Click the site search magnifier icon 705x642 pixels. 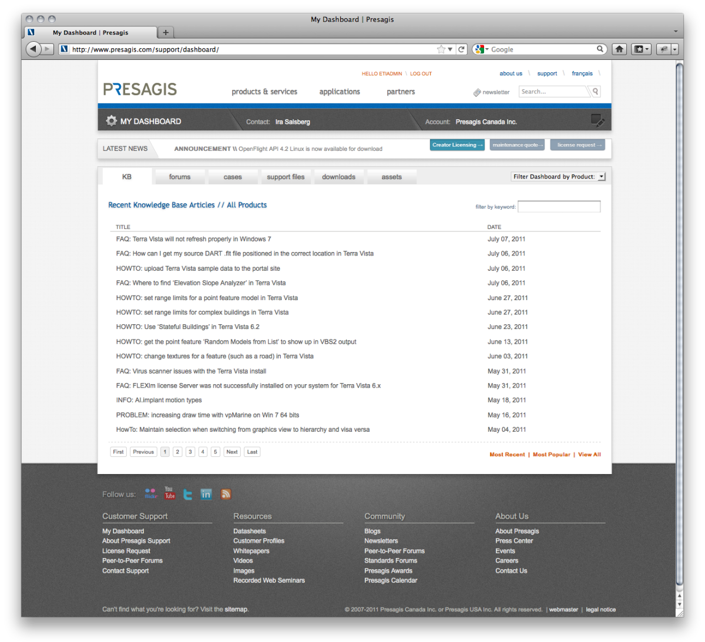click(595, 91)
